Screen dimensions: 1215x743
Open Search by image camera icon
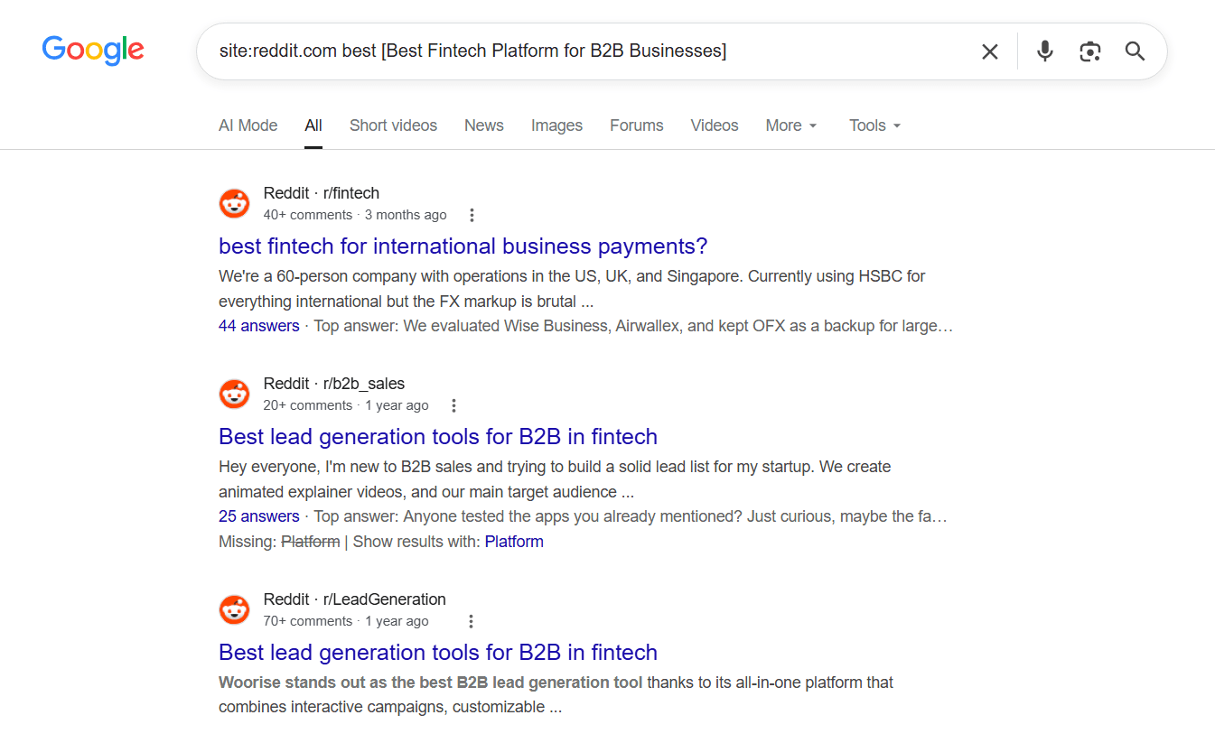coord(1090,51)
